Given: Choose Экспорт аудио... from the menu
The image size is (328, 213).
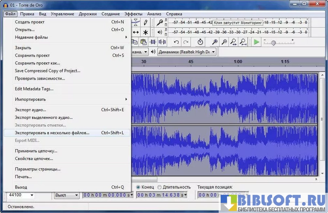Looking at the screenshot, I should coord(31,110).
